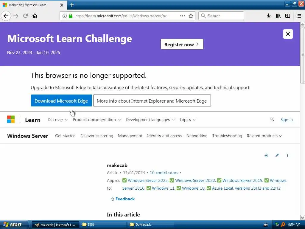Open the Downloads arrow icon in toolbar
305x229 pixels.
[x=269, y=16]
